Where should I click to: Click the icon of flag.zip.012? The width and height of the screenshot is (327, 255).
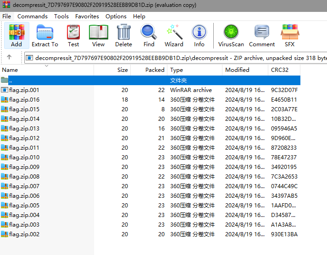5,138
